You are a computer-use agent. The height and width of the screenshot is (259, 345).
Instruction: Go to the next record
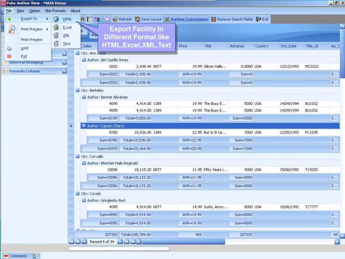click(x=120, y=242)
